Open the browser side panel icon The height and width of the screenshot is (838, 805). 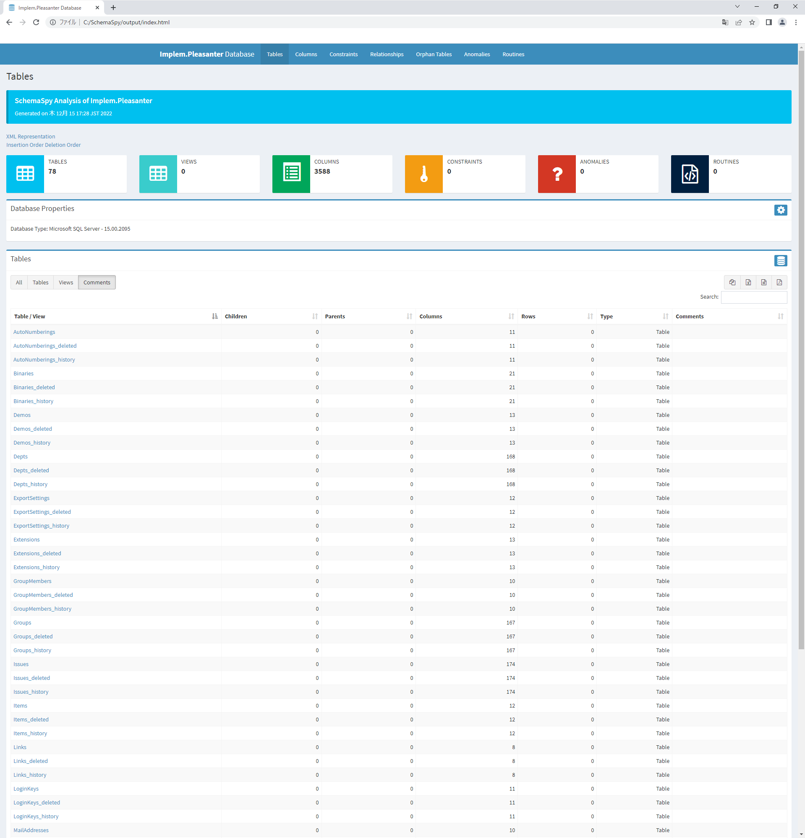768,22
